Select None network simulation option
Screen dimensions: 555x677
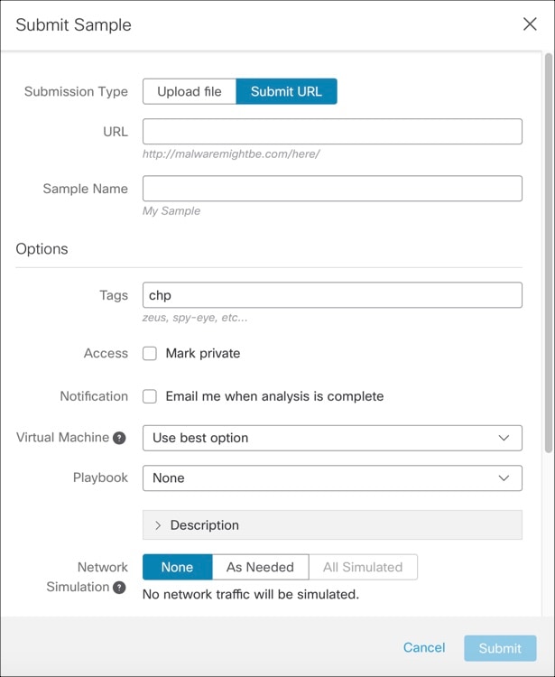(178, 567)
